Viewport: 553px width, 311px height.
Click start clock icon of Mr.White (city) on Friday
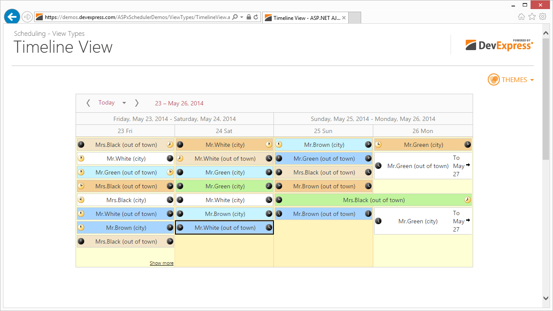click(x=81, y=159)
